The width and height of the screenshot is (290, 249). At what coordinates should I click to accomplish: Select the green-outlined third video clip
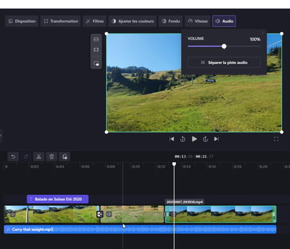220,214
